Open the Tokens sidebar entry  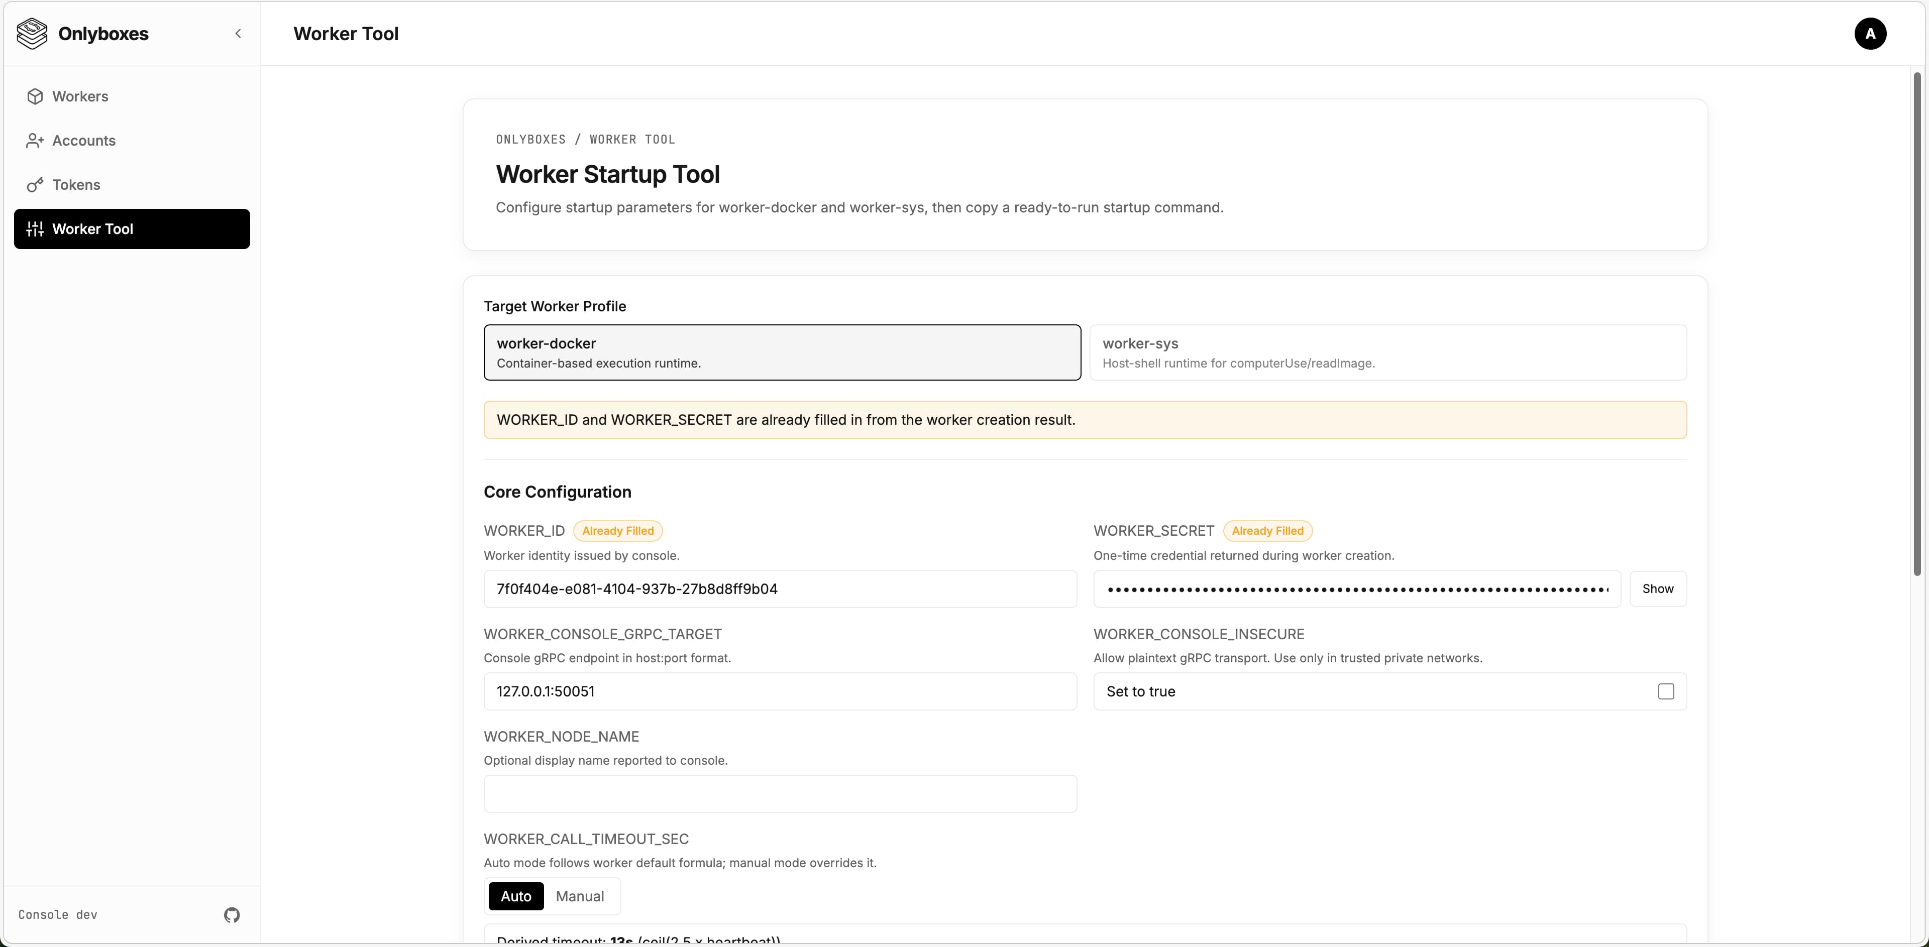pos(76,185)
